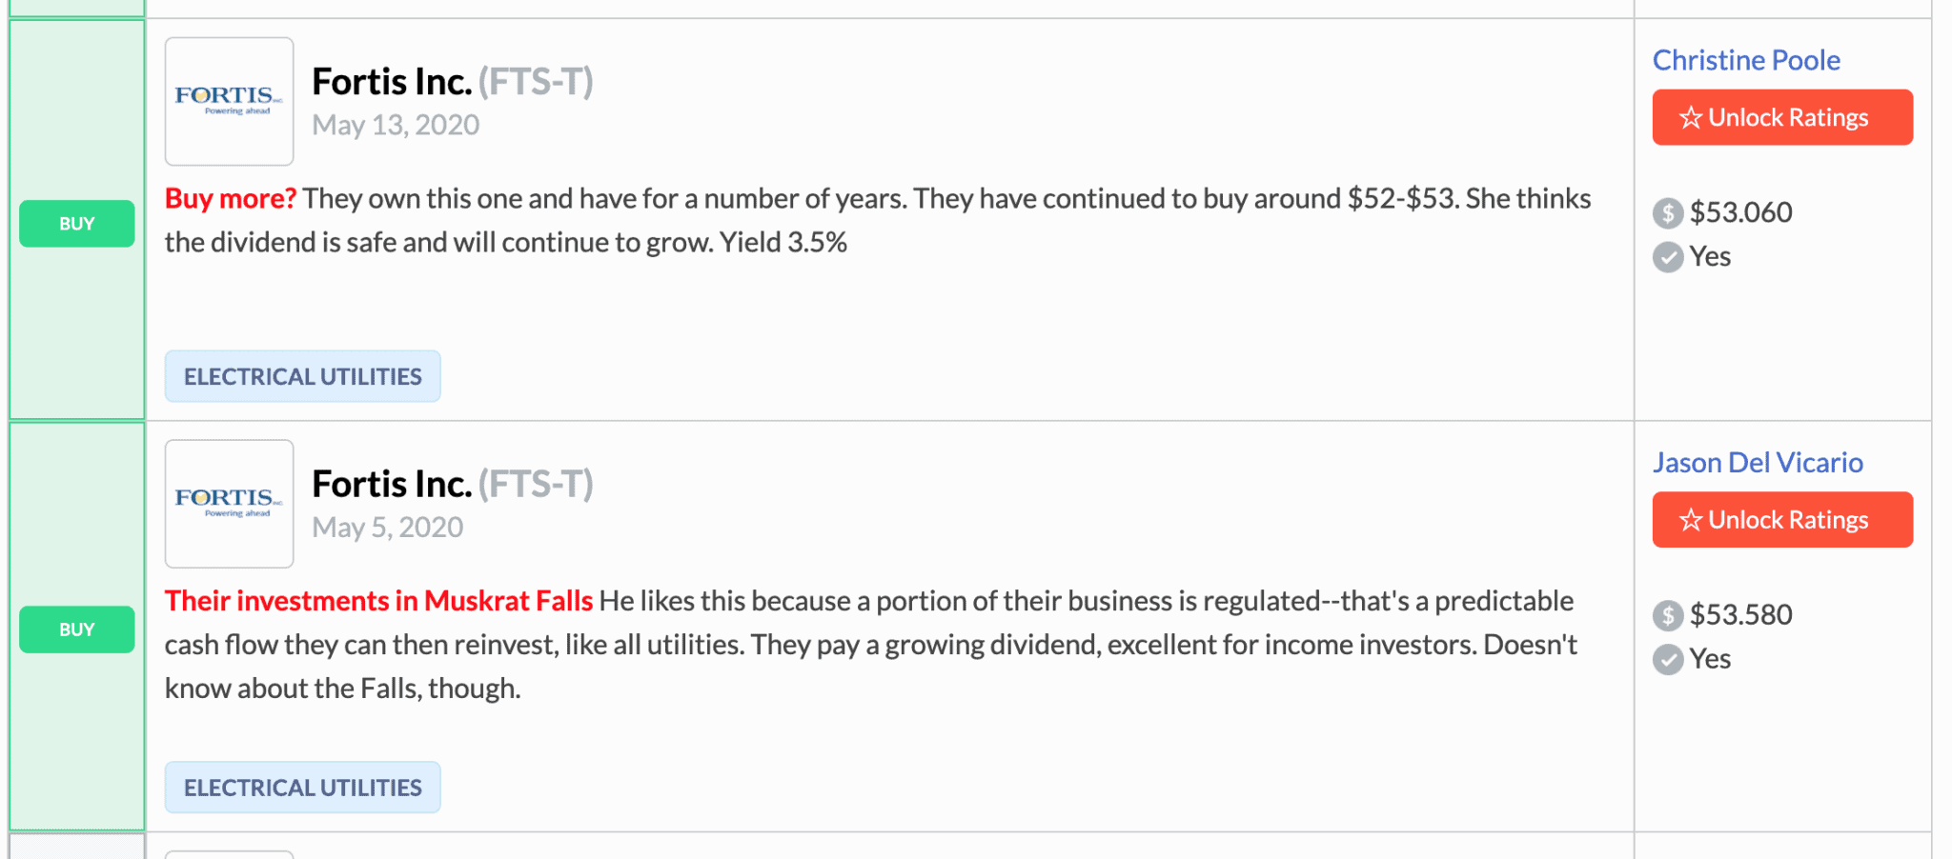Image resolution: width=1952 pixels, height=859 pixels.
Task: Click the dollar sign icon beside $53.060
Action: (1667, 212)
